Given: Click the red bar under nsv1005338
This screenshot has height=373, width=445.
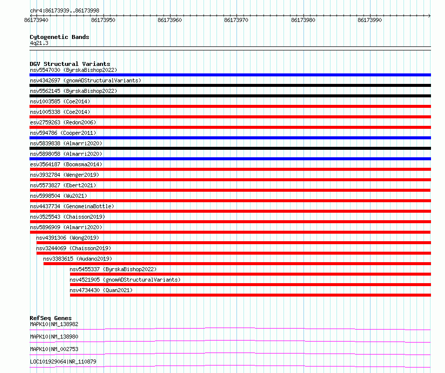Looking at the screenshot, I should point(230,117).
